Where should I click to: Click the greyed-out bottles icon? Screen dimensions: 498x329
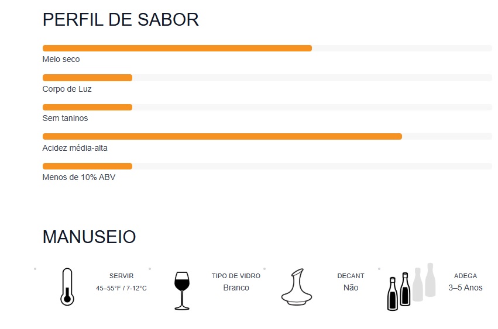tap(424, 282)
